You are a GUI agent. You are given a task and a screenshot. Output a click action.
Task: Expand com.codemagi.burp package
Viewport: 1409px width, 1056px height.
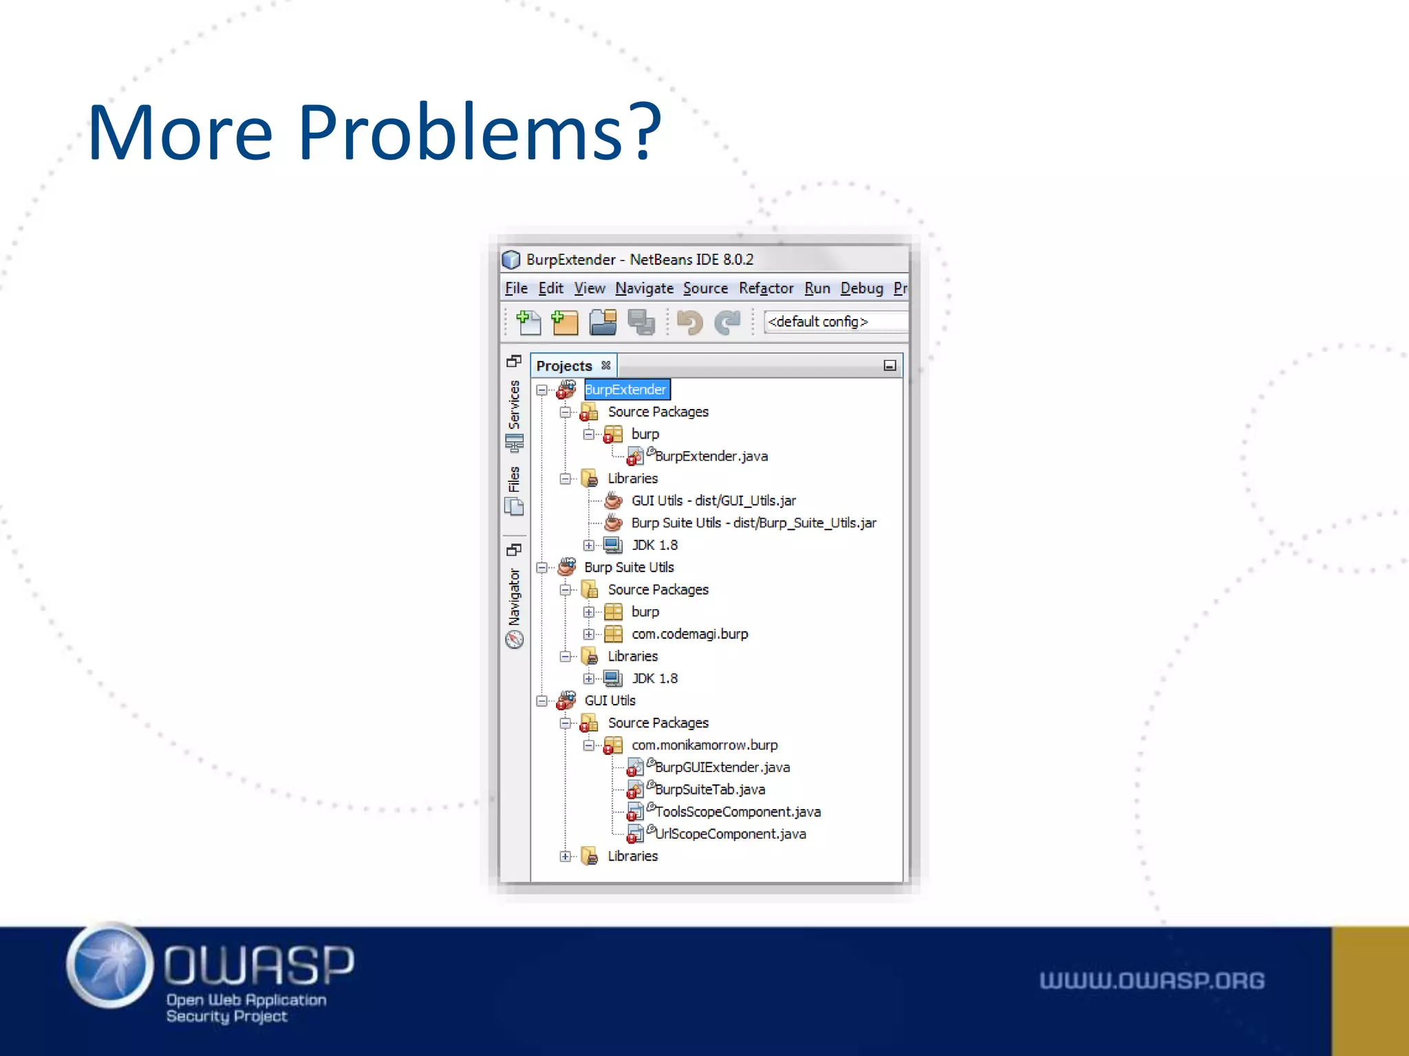tap(589, 634)
